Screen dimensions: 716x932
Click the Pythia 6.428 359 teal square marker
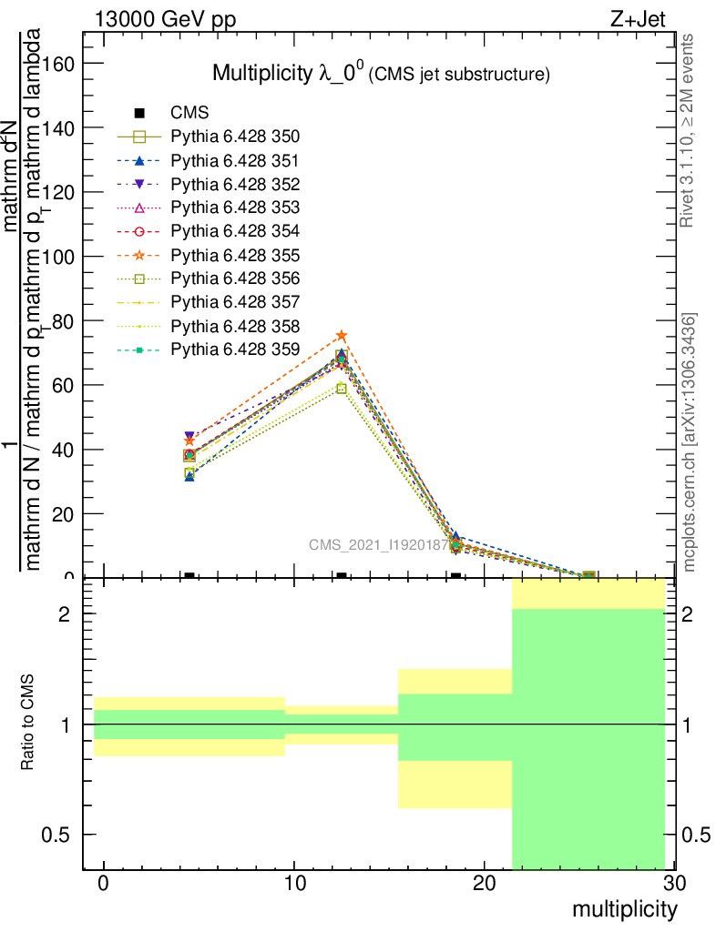[x=139, y=350]
